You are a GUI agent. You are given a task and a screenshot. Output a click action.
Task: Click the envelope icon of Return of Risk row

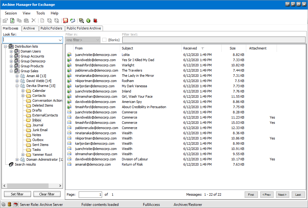click(x=69, y=164)
